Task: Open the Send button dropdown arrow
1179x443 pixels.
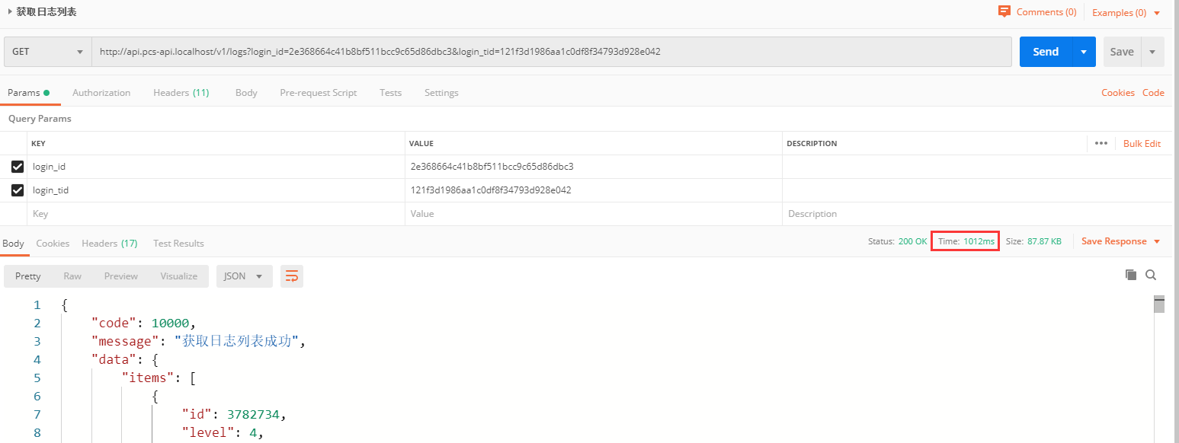Action: coord(1084,52)
